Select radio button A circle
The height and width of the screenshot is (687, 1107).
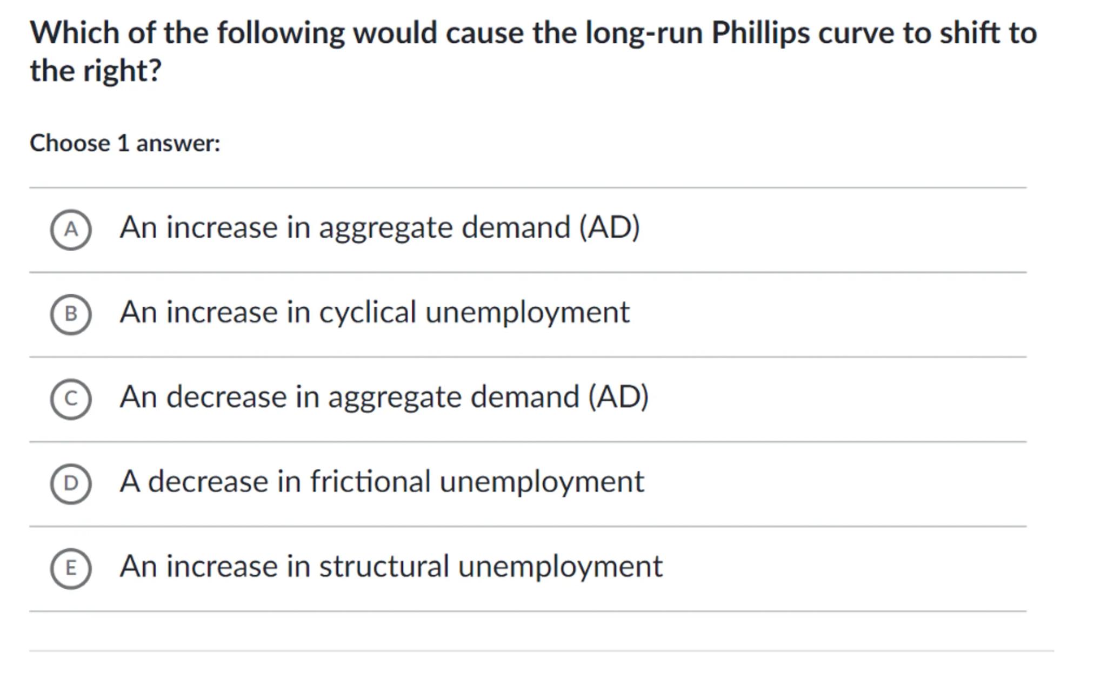[x=71, y=230]
